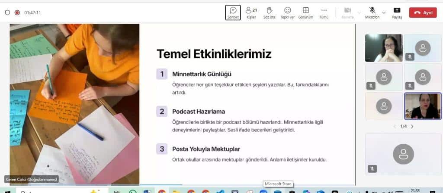Raise hand with Söz iste
443x193 pixels.
(x=269, y=12)
